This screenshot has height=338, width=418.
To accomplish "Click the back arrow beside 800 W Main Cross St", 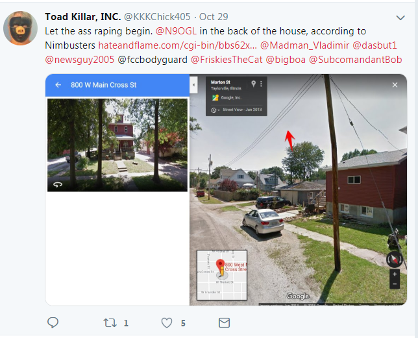I will pos(58,85).
